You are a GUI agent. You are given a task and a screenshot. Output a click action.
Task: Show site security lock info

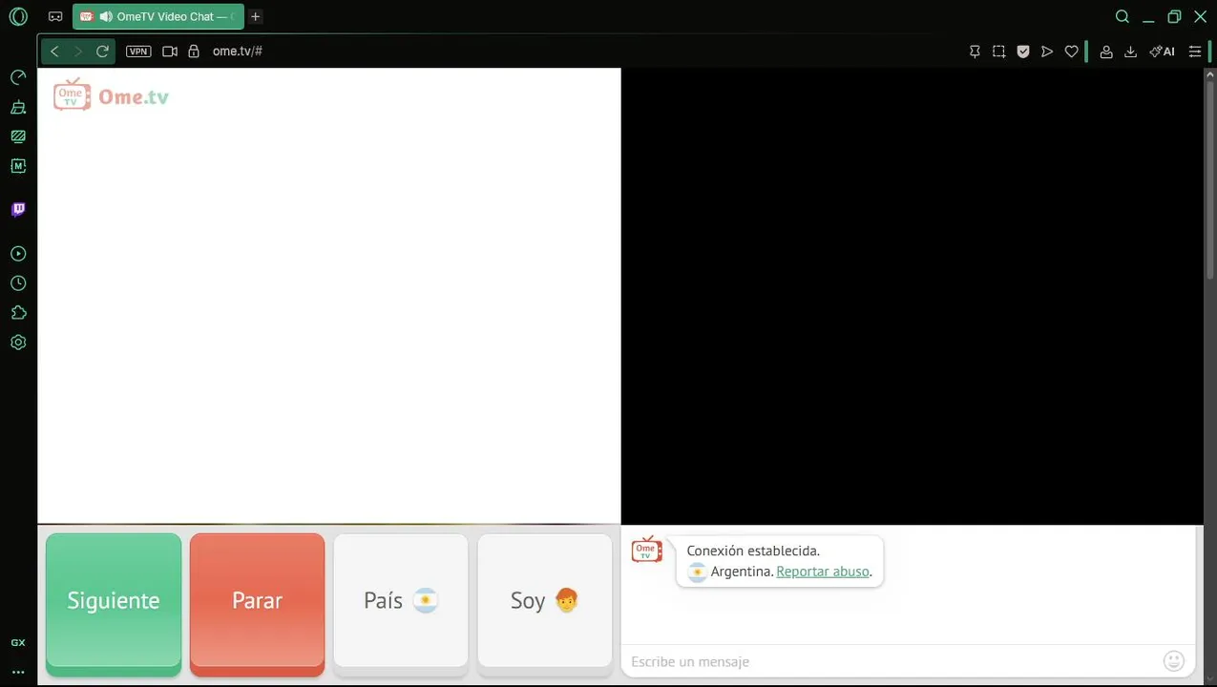194,52
